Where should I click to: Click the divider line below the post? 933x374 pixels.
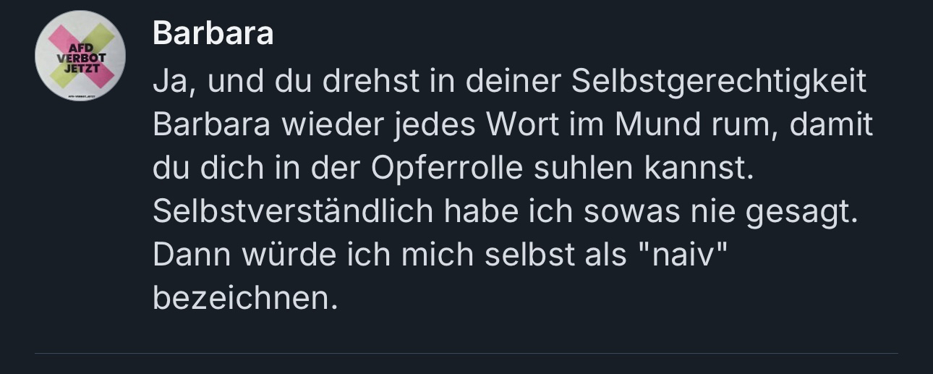point(466,354)
